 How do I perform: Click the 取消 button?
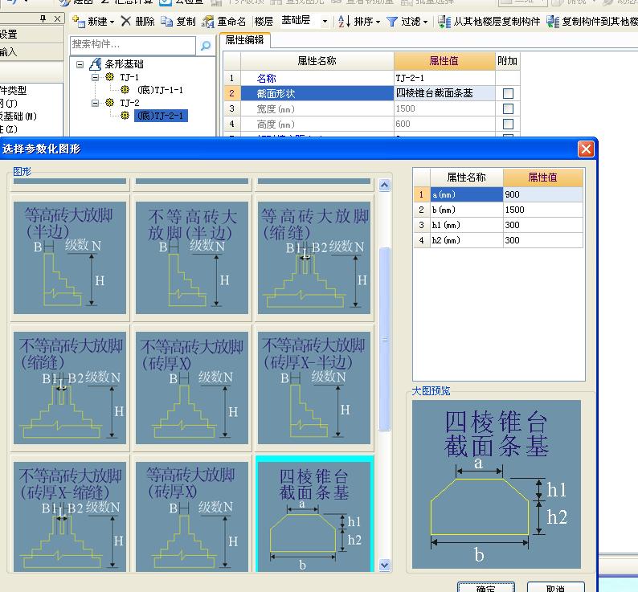click(555, 587)
